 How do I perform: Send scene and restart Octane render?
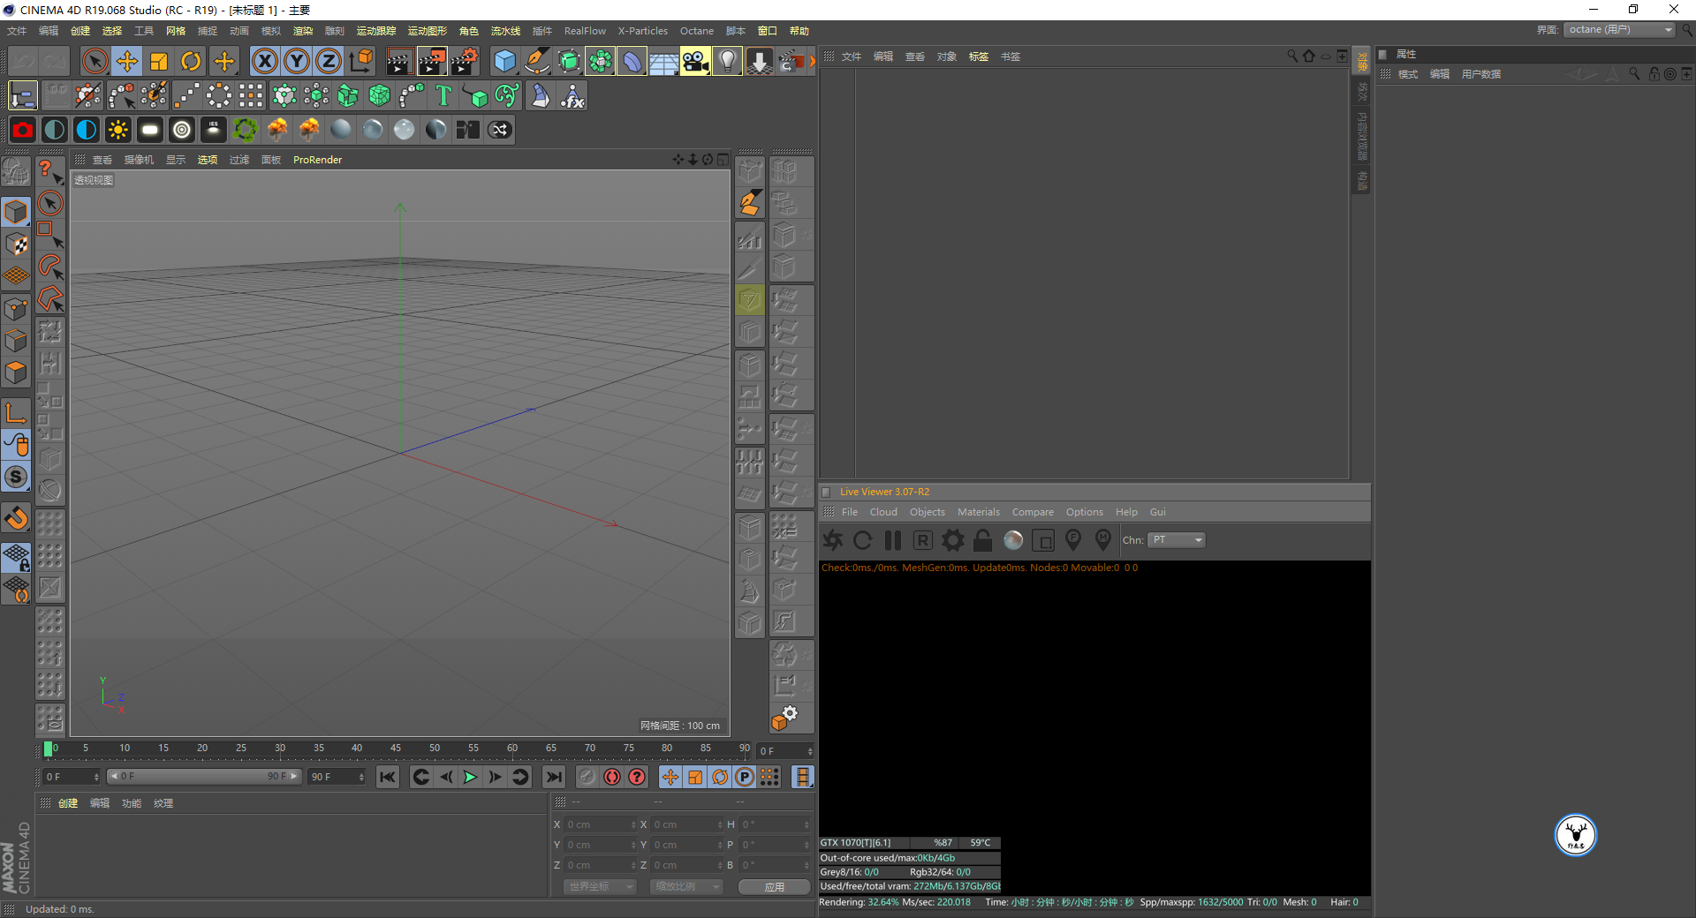[833, 540]
